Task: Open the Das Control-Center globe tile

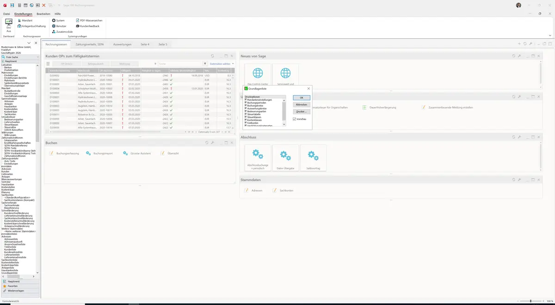Action: coord(258,75)
